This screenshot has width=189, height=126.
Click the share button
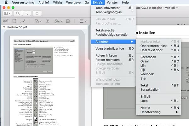(x=37, y=13)
